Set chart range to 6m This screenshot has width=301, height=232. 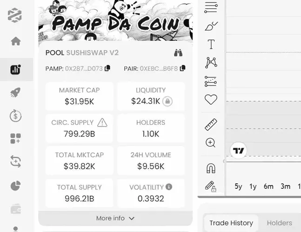click(x=268, y=187)
